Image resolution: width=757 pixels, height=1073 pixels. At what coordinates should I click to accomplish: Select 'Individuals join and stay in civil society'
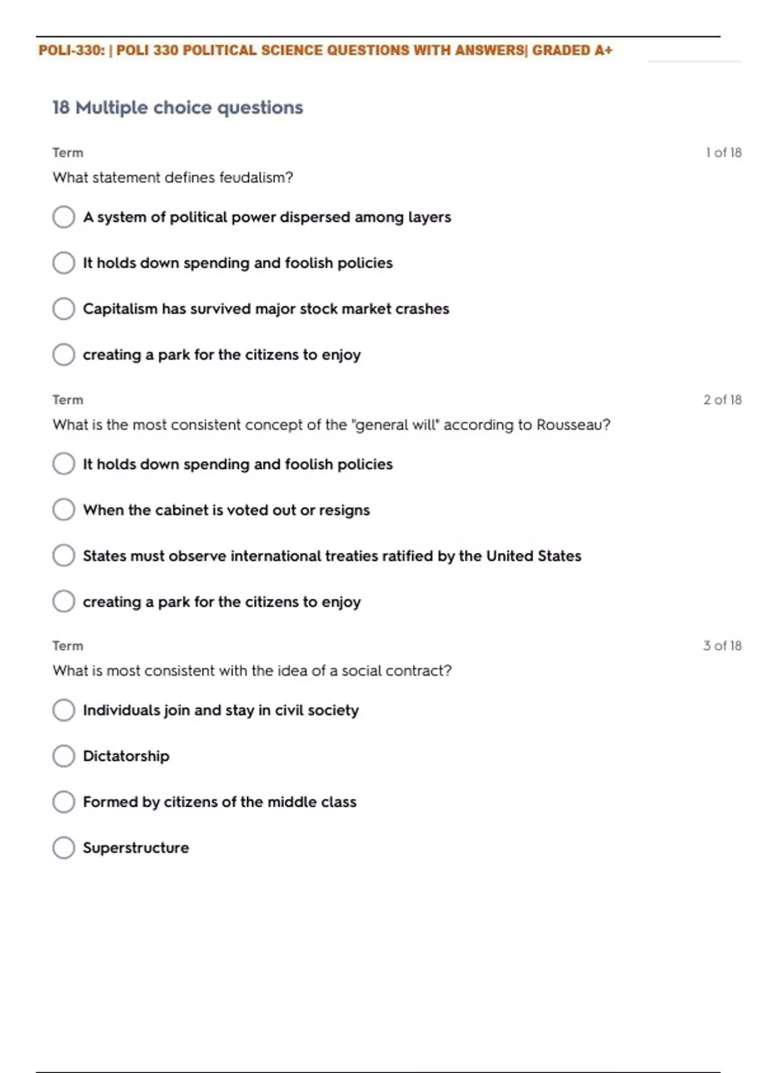(x=64, y=710)
